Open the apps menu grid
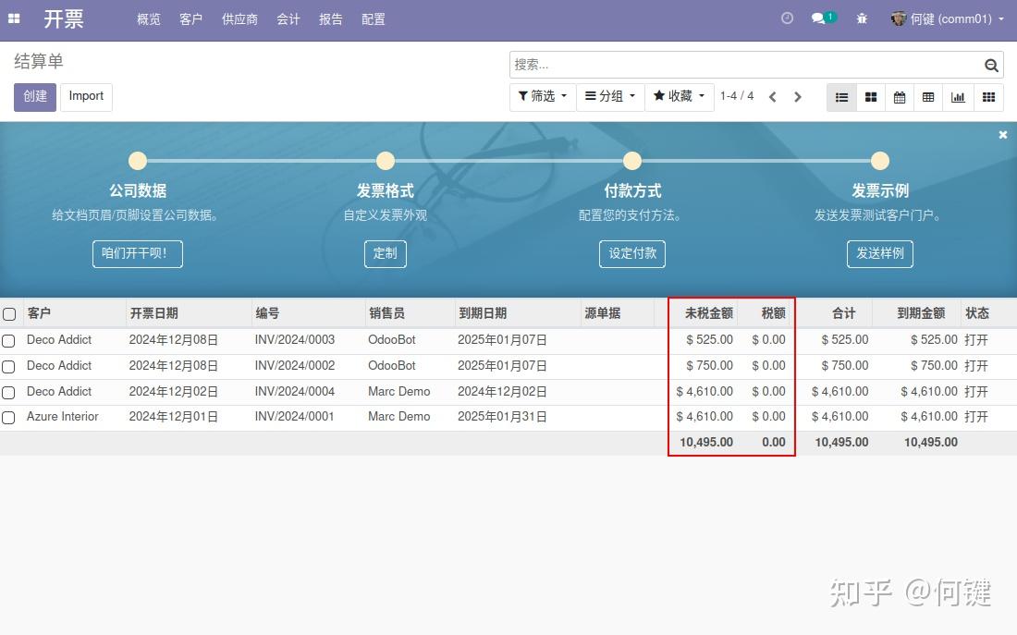Viewport: 1017px width, 635px height. point(14,18)
